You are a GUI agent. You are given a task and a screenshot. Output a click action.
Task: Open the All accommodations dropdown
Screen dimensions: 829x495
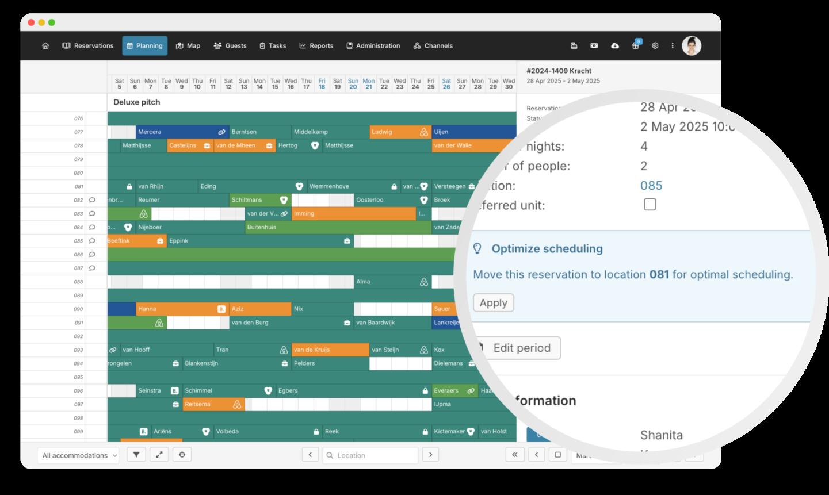point(78,455)
